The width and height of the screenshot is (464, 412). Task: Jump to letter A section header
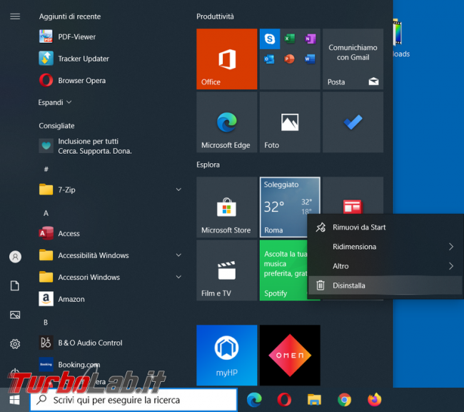click(46, 213)
